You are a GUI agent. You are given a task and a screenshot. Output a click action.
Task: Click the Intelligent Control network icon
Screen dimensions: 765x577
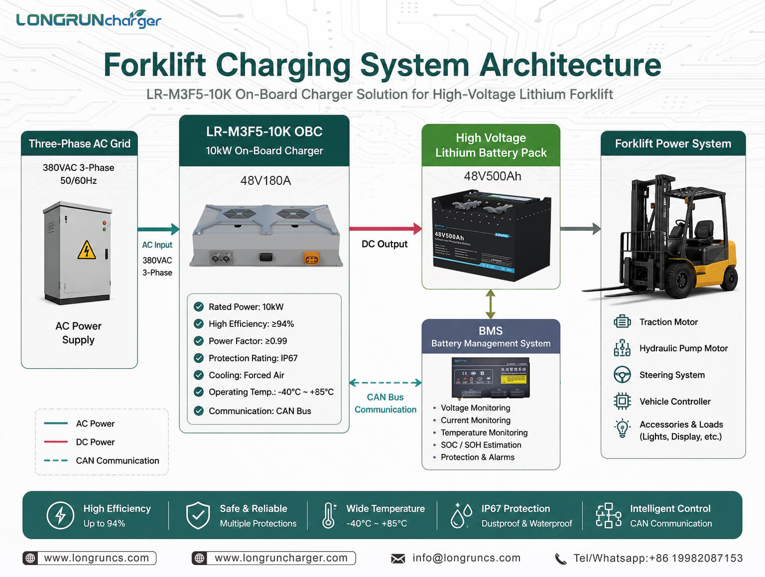click(608, 515)
